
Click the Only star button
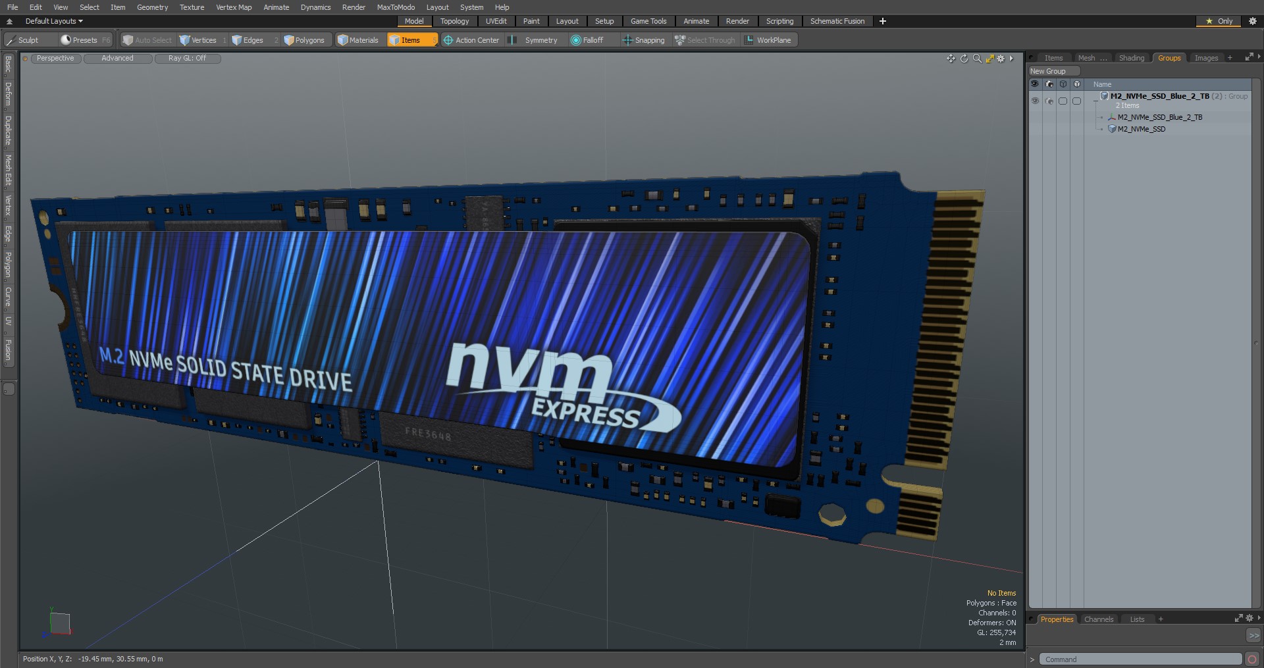pyautogui.click(x=1219, y=21)
